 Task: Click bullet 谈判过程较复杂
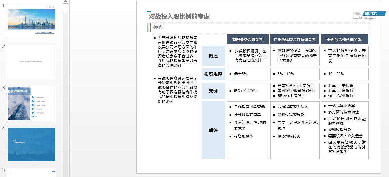pos(291,115)
